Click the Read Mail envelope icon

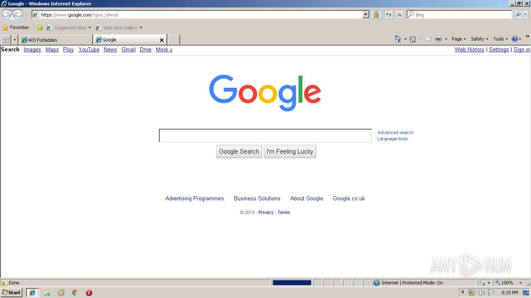click(429, 39)
